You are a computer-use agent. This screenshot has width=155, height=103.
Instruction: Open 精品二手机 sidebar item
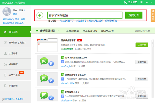click(16, 75)
